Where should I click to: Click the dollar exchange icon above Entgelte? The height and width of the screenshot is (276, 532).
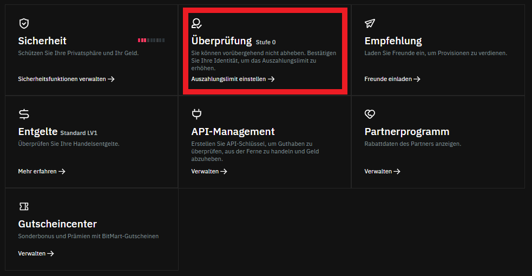click(x=24, y=114)
